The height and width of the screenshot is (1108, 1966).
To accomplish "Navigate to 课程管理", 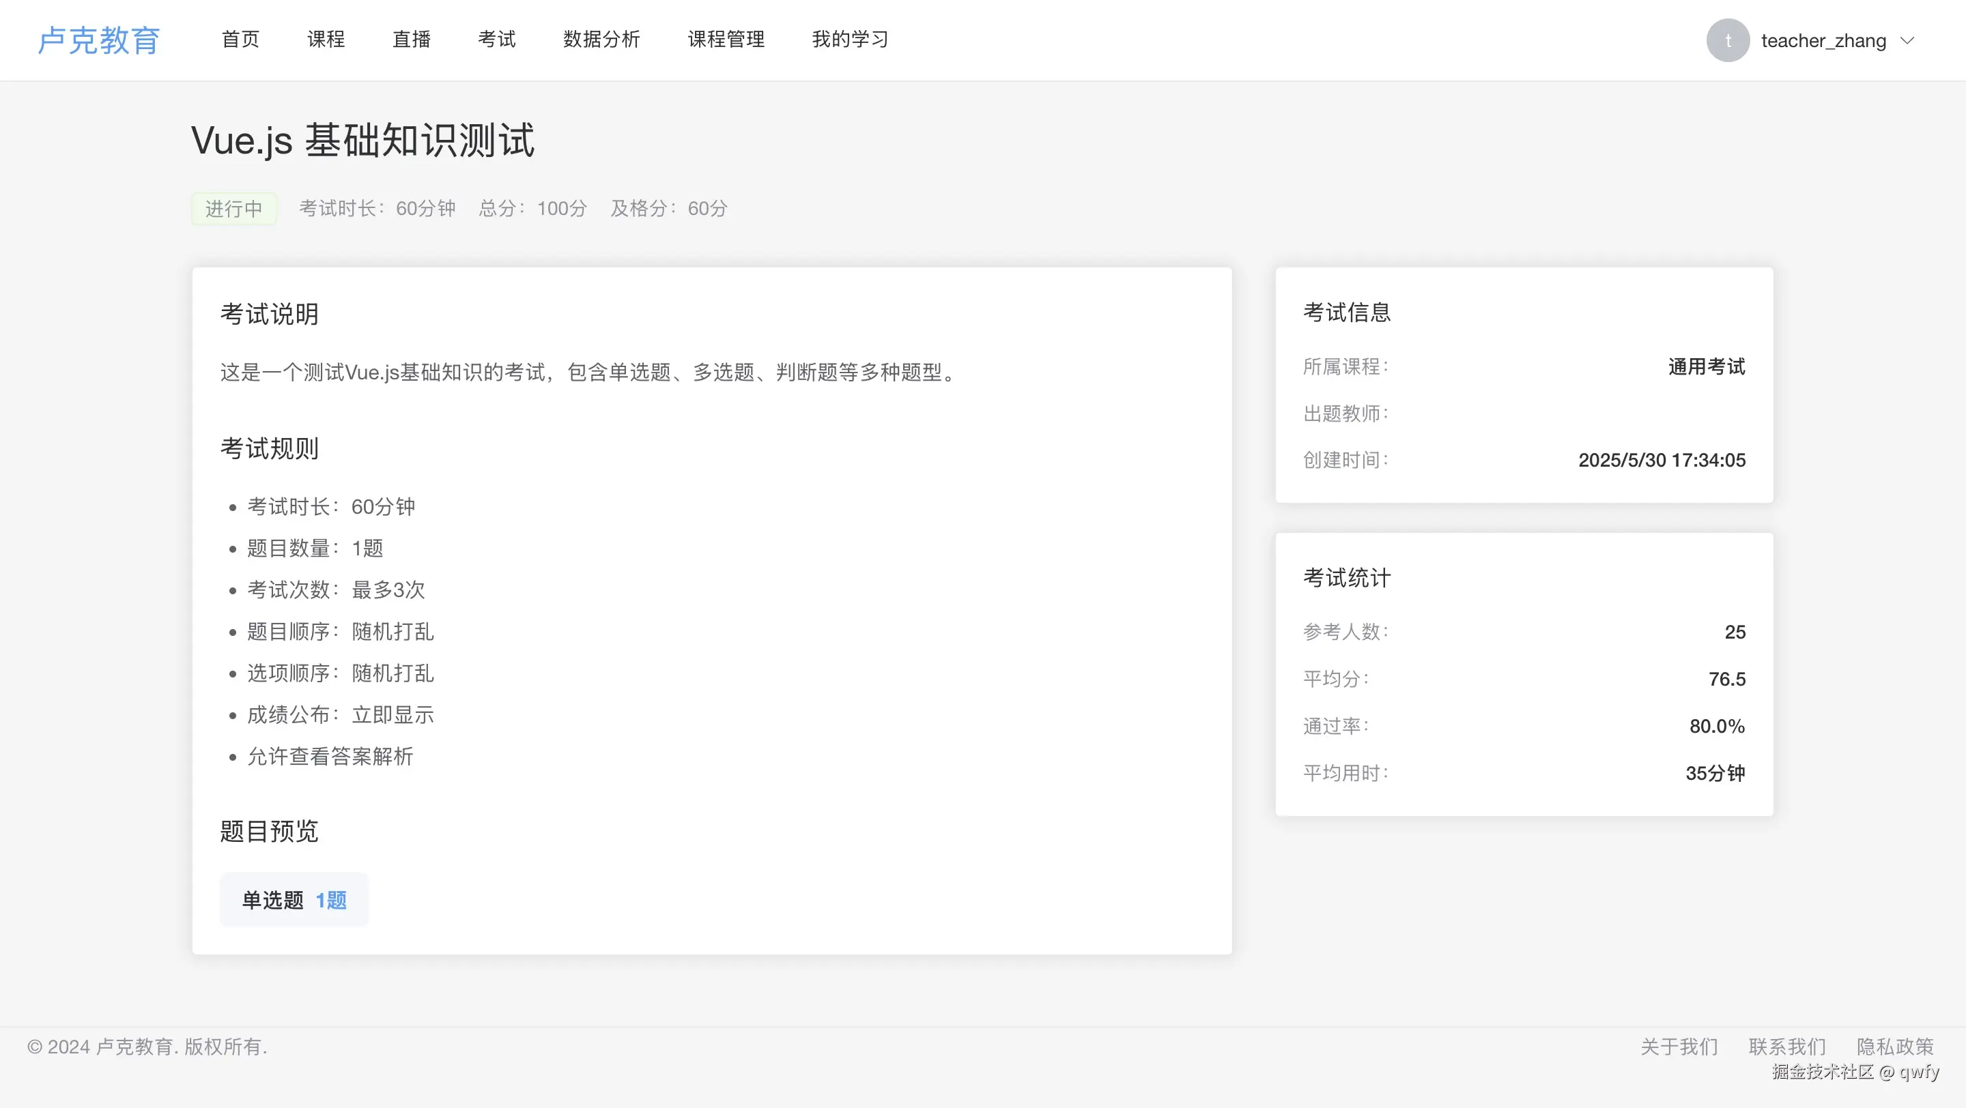I will click(x=726, y=40).
